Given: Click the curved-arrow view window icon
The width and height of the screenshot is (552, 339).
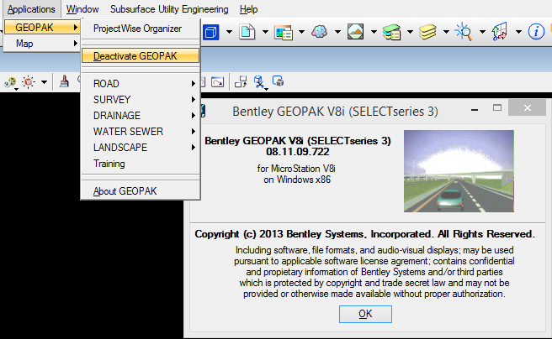Looking at the screenshot, I should tap(217, 82).
